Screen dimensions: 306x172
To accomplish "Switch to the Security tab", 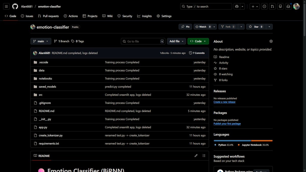I will (x=125, y=16).
